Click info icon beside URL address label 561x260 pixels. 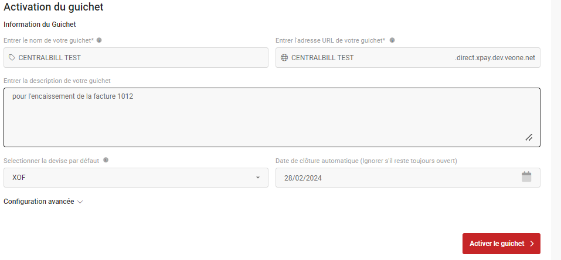(392, 40)
